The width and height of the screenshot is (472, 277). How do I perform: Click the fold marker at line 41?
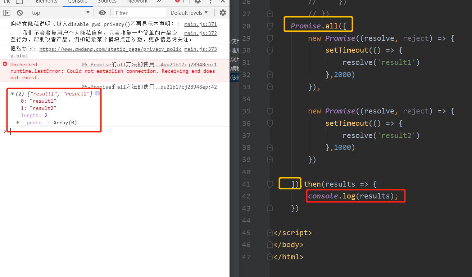[270, 184]
